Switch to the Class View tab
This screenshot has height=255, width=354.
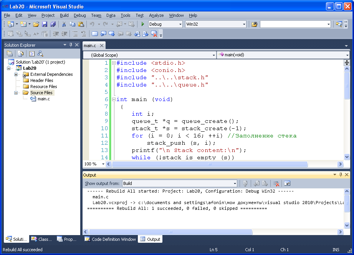(x=41, y=239)
